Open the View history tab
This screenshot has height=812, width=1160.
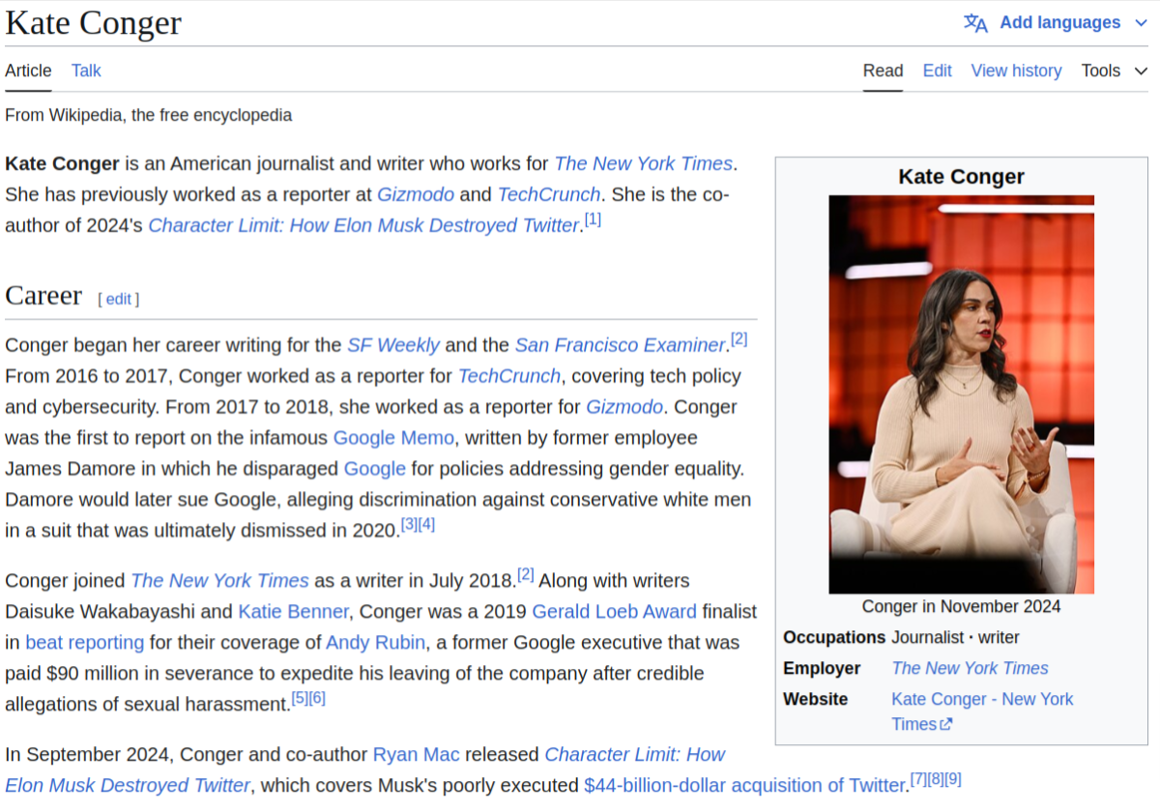1016,71
